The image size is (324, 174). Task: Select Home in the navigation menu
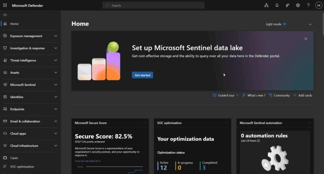14,24
